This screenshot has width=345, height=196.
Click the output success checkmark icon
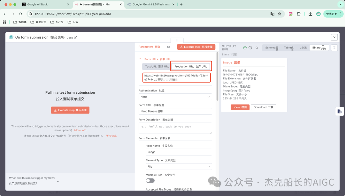coord(245,47)
